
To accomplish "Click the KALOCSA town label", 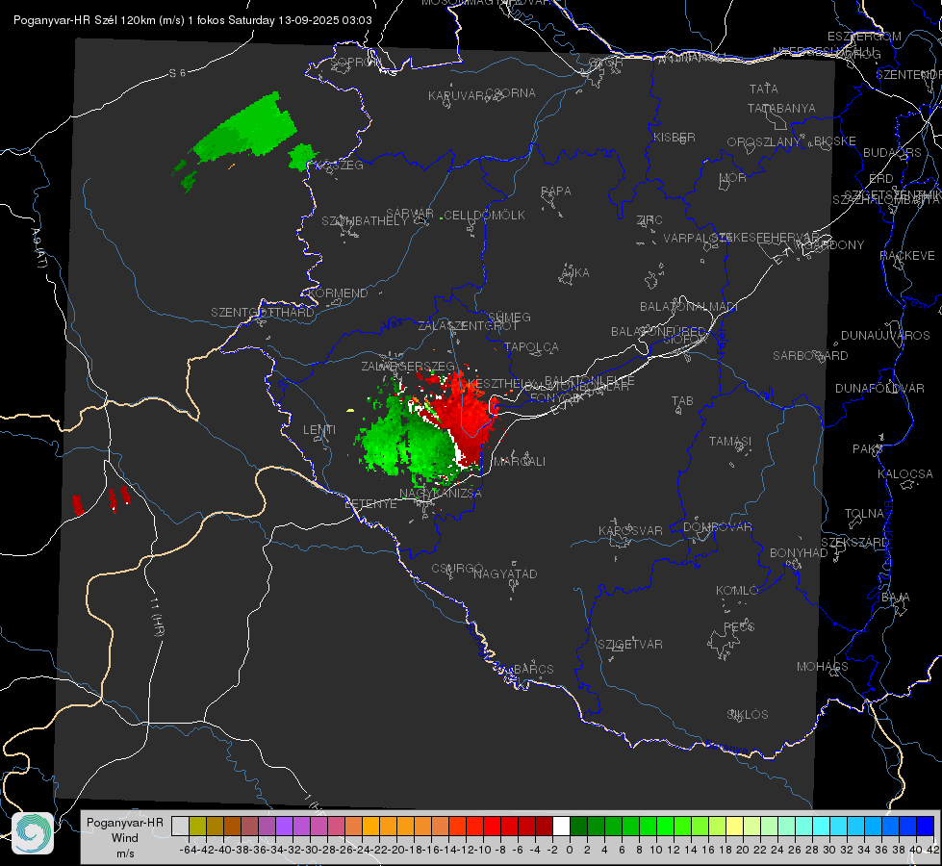I will tap(904, 474).
